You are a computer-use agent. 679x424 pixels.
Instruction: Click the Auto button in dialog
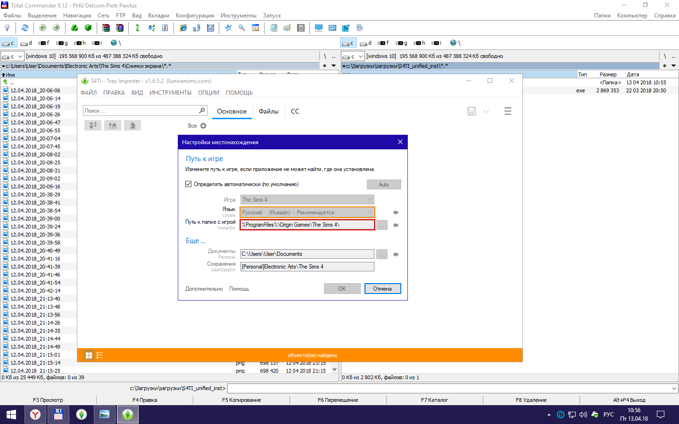(x=384, y=185)
